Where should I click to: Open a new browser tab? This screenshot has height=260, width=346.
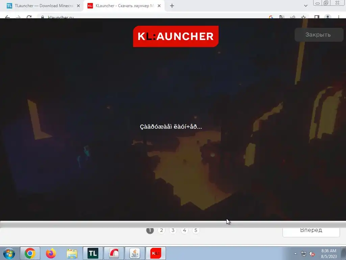pos(172,6)
